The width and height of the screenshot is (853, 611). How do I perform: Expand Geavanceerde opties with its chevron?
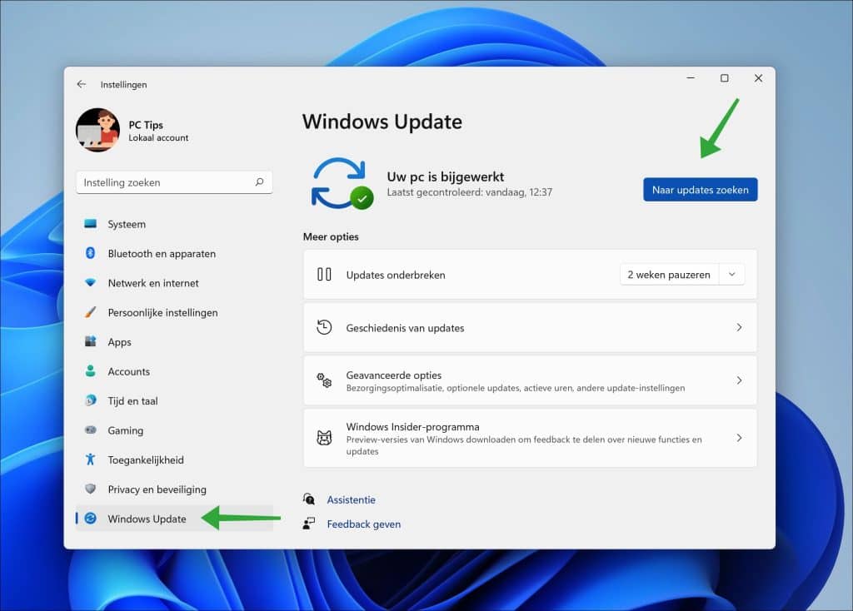[739, 380]
